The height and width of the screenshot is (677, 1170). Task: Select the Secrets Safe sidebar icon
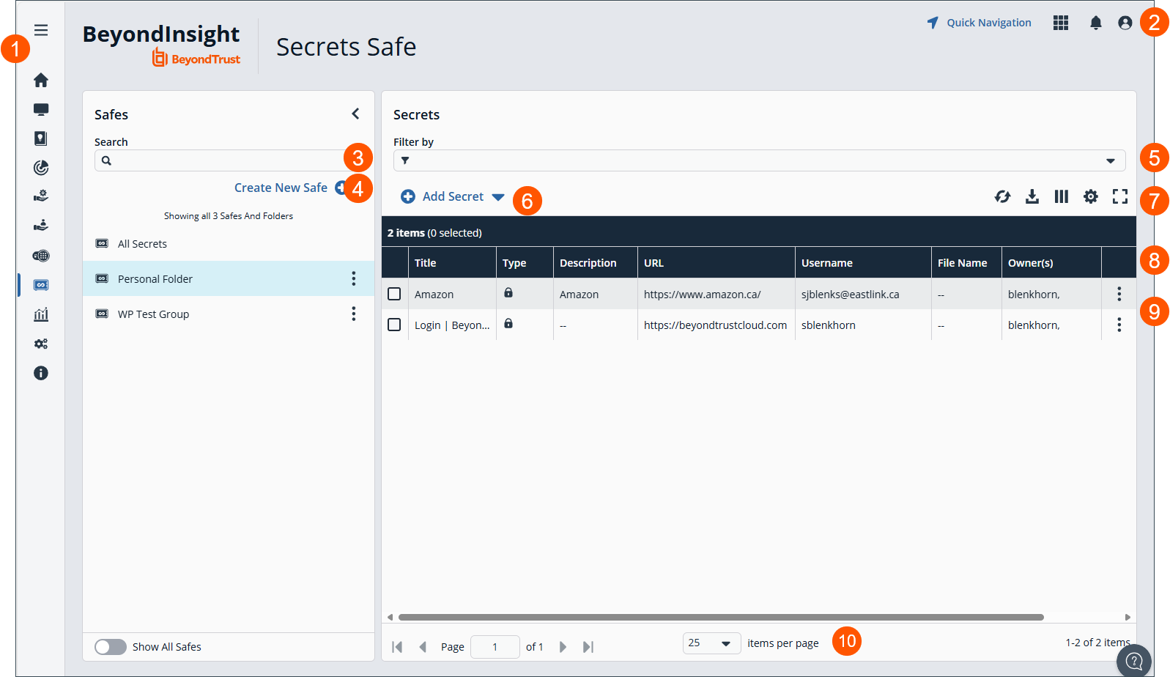coord(41,285)
